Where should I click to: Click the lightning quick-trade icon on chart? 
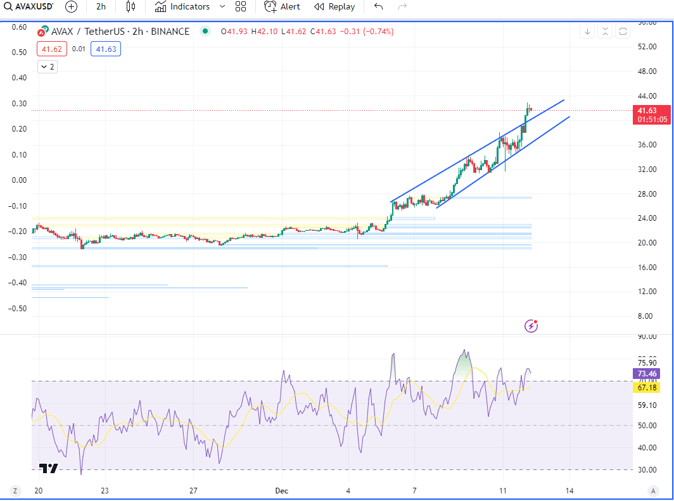pos(531,325)
